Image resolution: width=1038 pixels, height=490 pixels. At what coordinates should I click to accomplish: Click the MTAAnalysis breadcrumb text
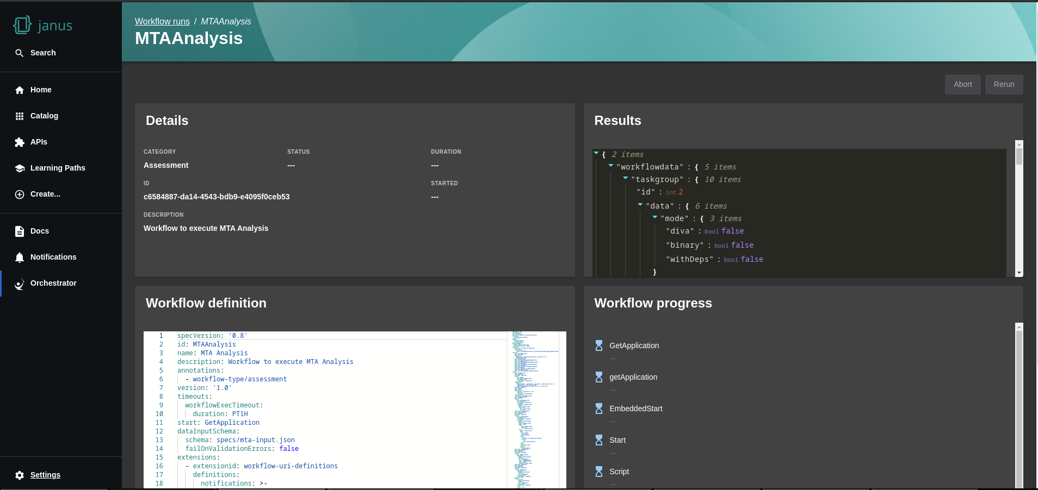226,21
